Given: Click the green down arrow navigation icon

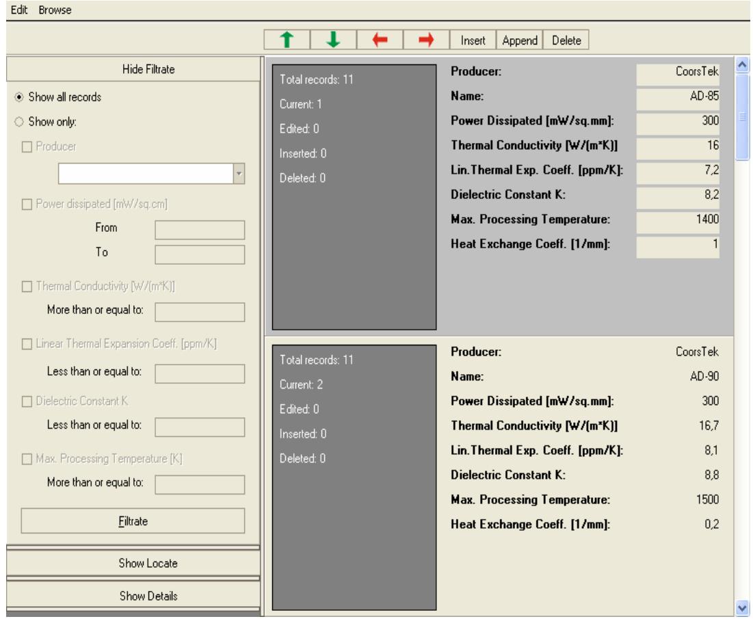Looking at the screenshot, I should [x=334, y=40].
